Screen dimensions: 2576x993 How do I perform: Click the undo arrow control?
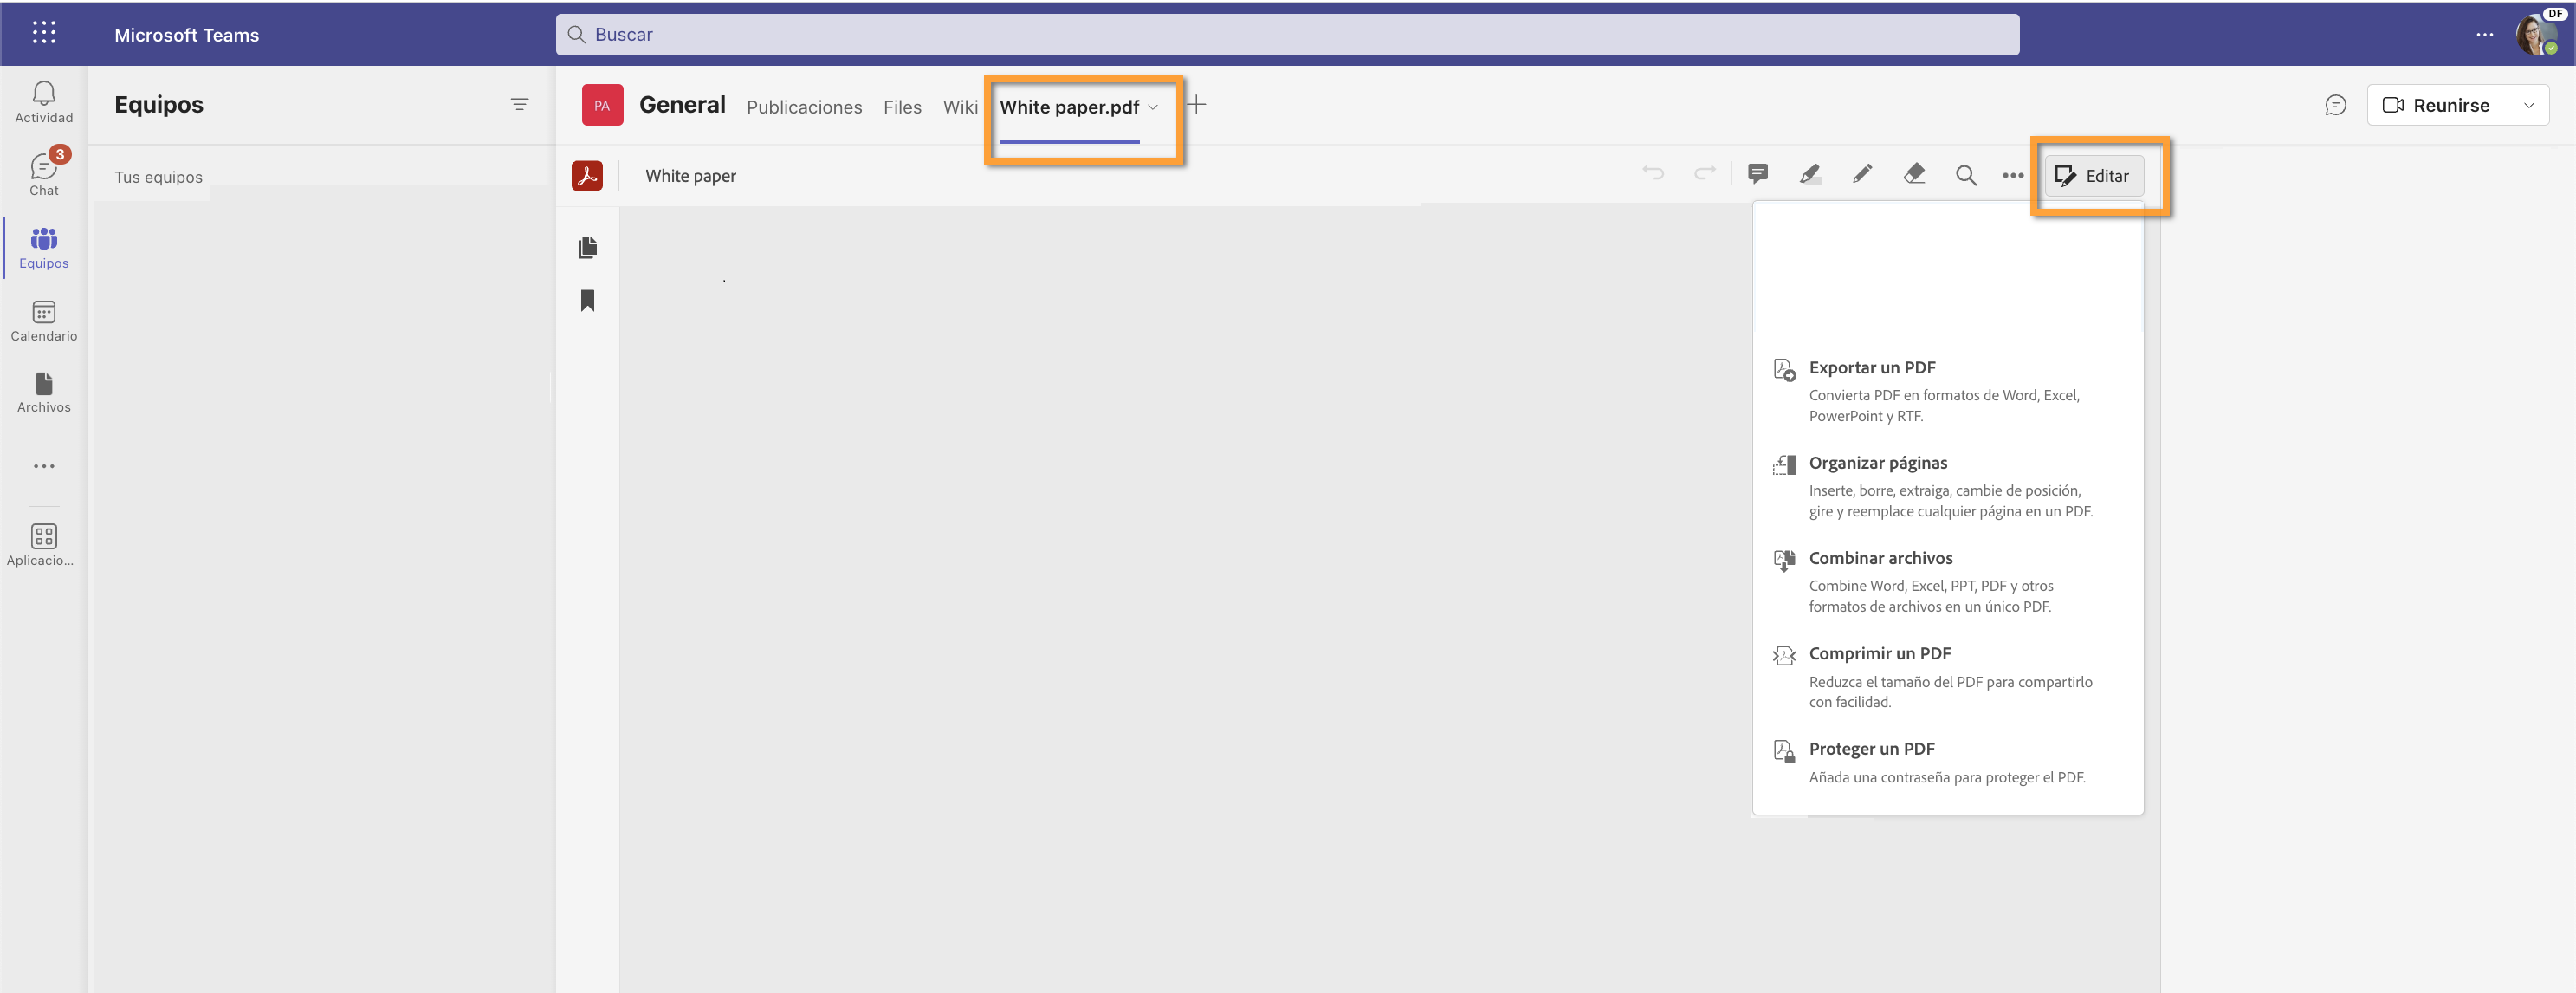tap(1654, 172)
